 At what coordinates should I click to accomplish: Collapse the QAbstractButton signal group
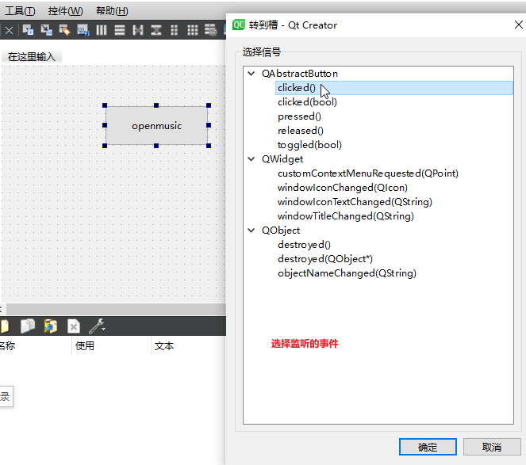coord(251,74)
